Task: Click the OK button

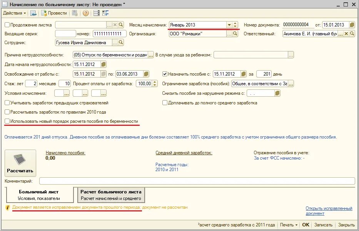Action: tap(306, 225)
